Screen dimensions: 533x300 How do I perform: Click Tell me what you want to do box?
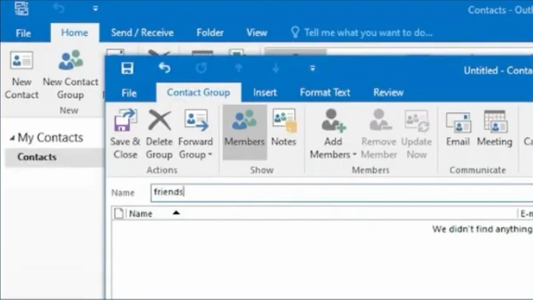pyautogui.click(x=362, y=32)
